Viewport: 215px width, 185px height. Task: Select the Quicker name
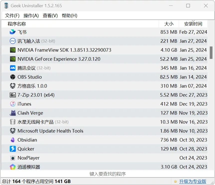[26, 149]
